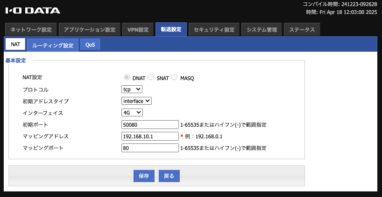Screen dimensions: 382x197
Task: Open the QoS sub-tab
Action: point(90,45)
